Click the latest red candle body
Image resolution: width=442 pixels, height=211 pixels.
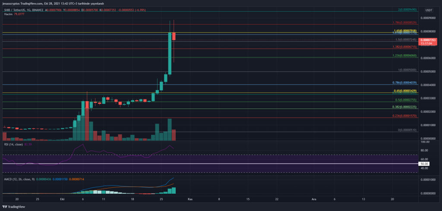[174, 36]
